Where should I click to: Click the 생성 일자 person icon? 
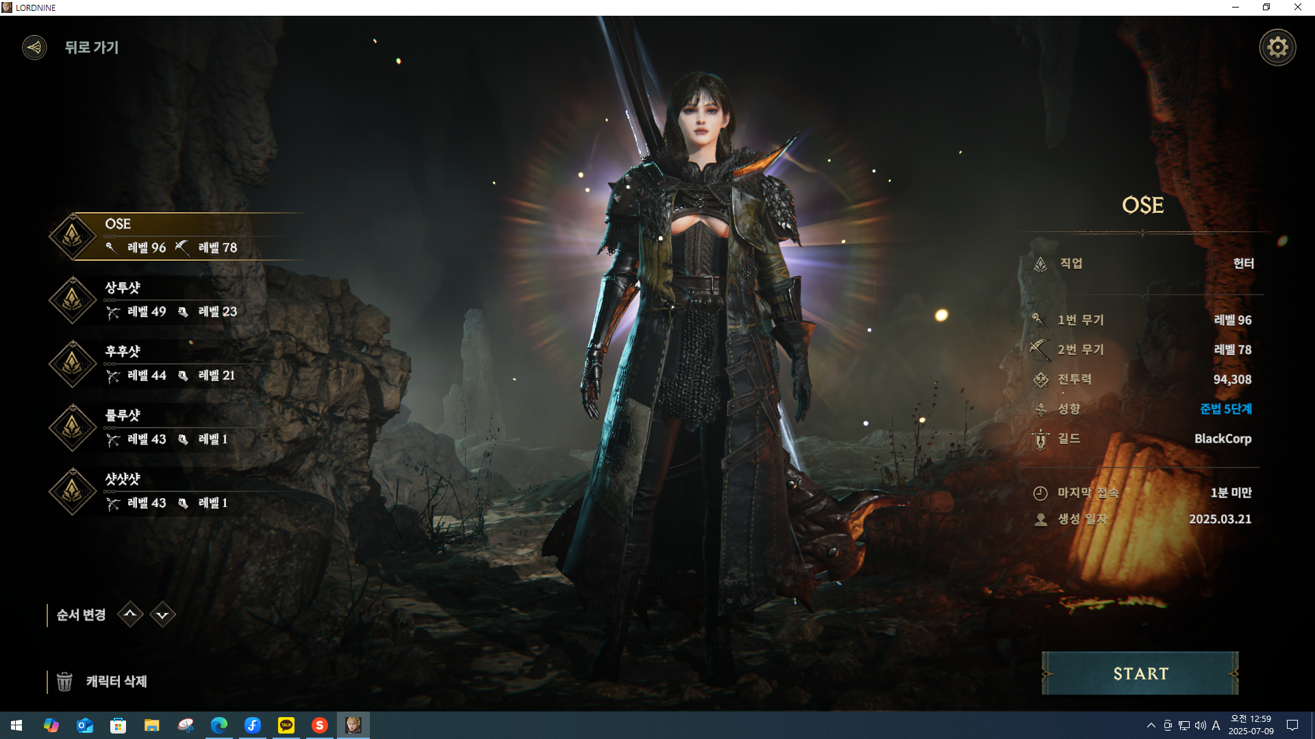[1041, 519]
